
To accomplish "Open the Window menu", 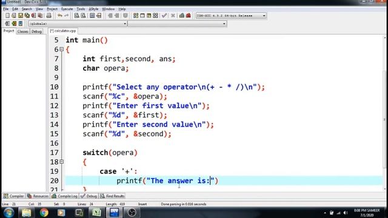I will tap(109, 9).
